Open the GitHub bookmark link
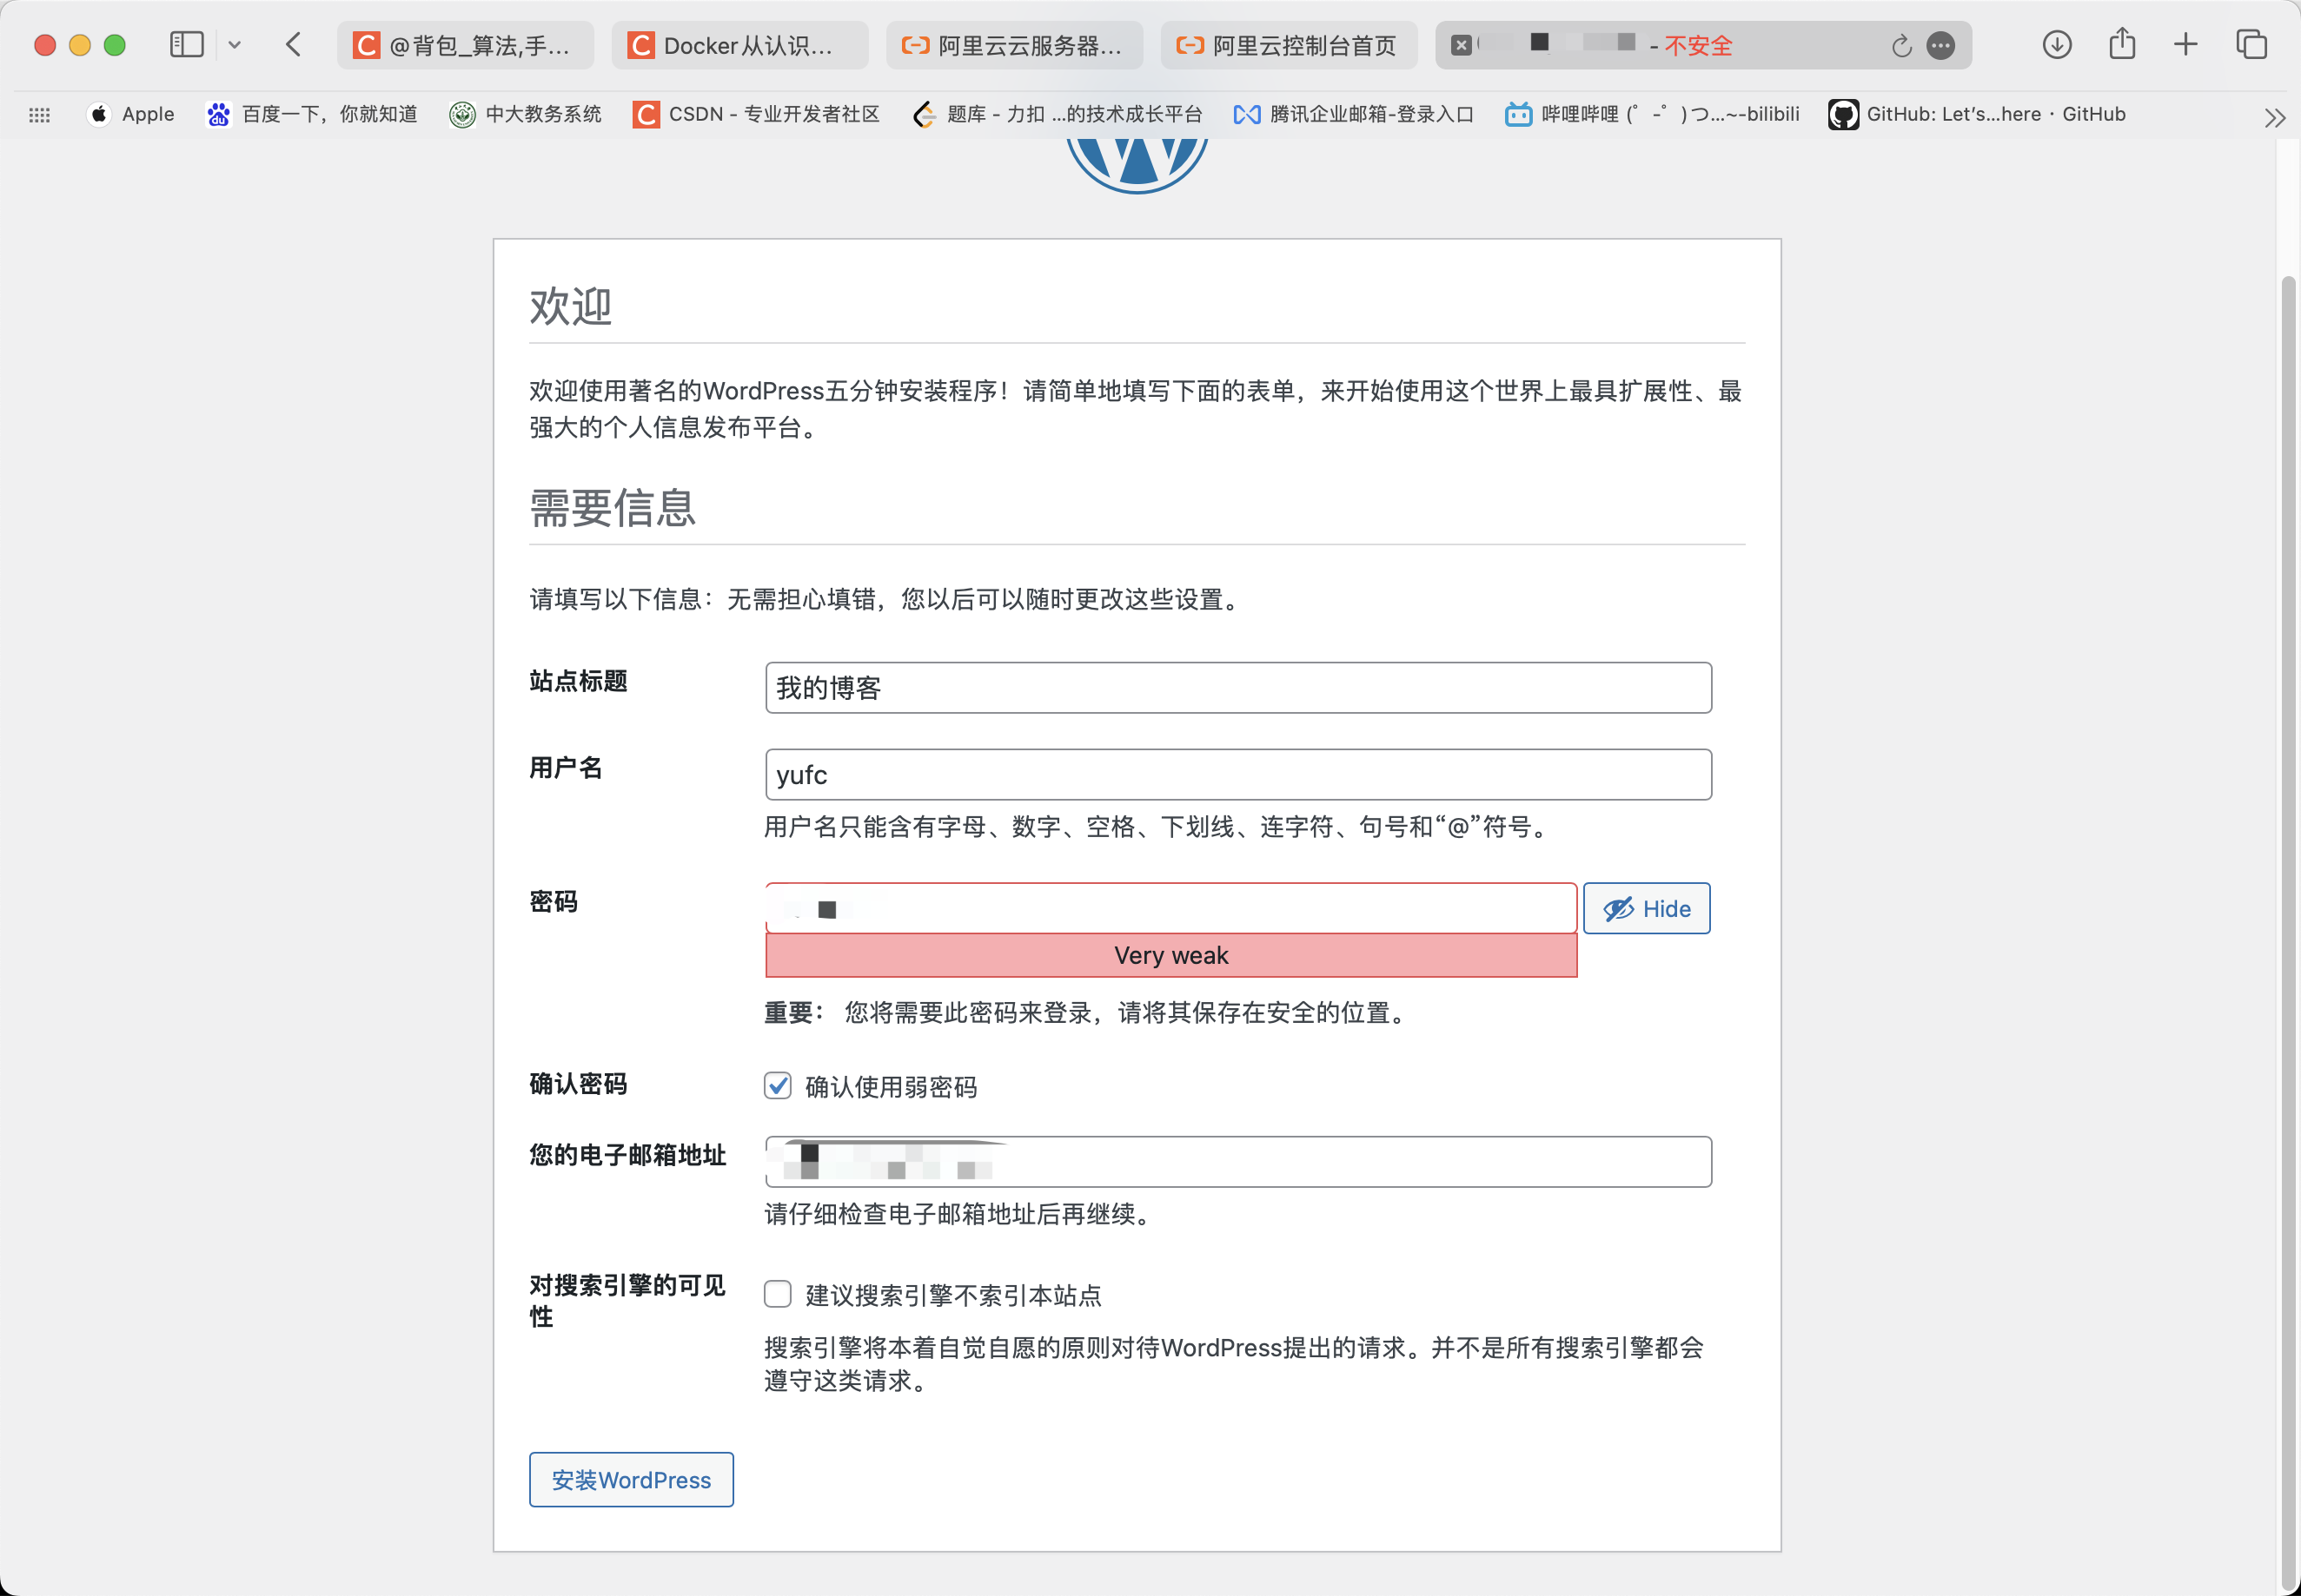Viewport: 2301px width, 1596px height. click(x=1977, y=114)
